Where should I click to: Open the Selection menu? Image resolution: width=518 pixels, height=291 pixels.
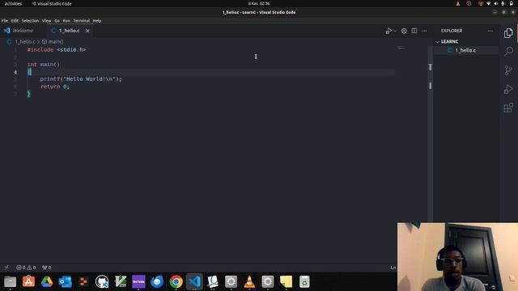[30, 20]
